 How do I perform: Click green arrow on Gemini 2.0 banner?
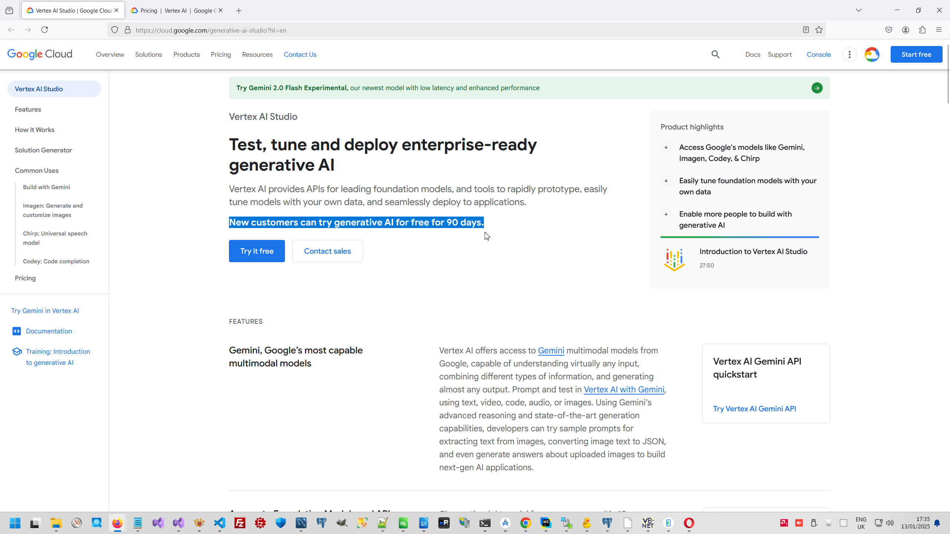(x=817, y=88)
